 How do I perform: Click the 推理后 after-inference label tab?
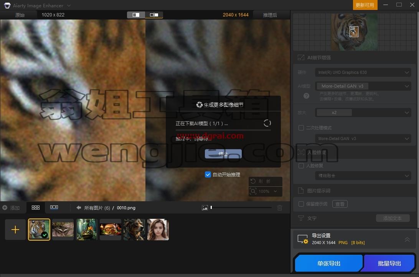270,15
